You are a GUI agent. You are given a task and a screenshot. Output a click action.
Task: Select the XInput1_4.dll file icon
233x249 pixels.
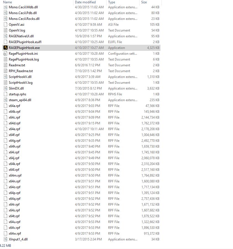[6, 239]
